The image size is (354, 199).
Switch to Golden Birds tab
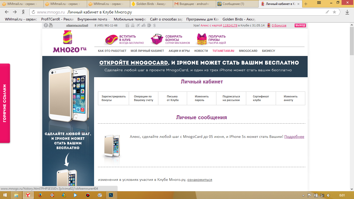tap(151, 4)
